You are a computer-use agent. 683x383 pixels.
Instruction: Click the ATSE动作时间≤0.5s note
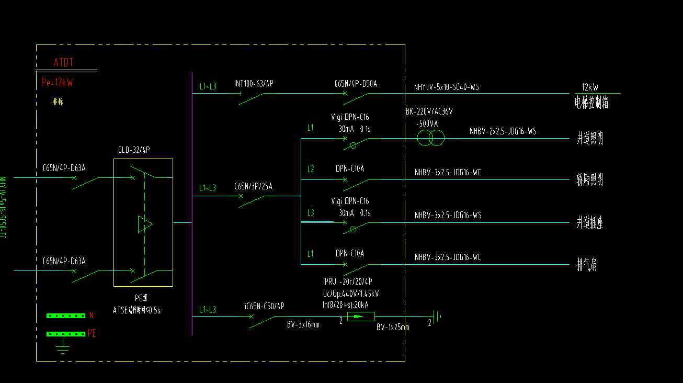136,310
